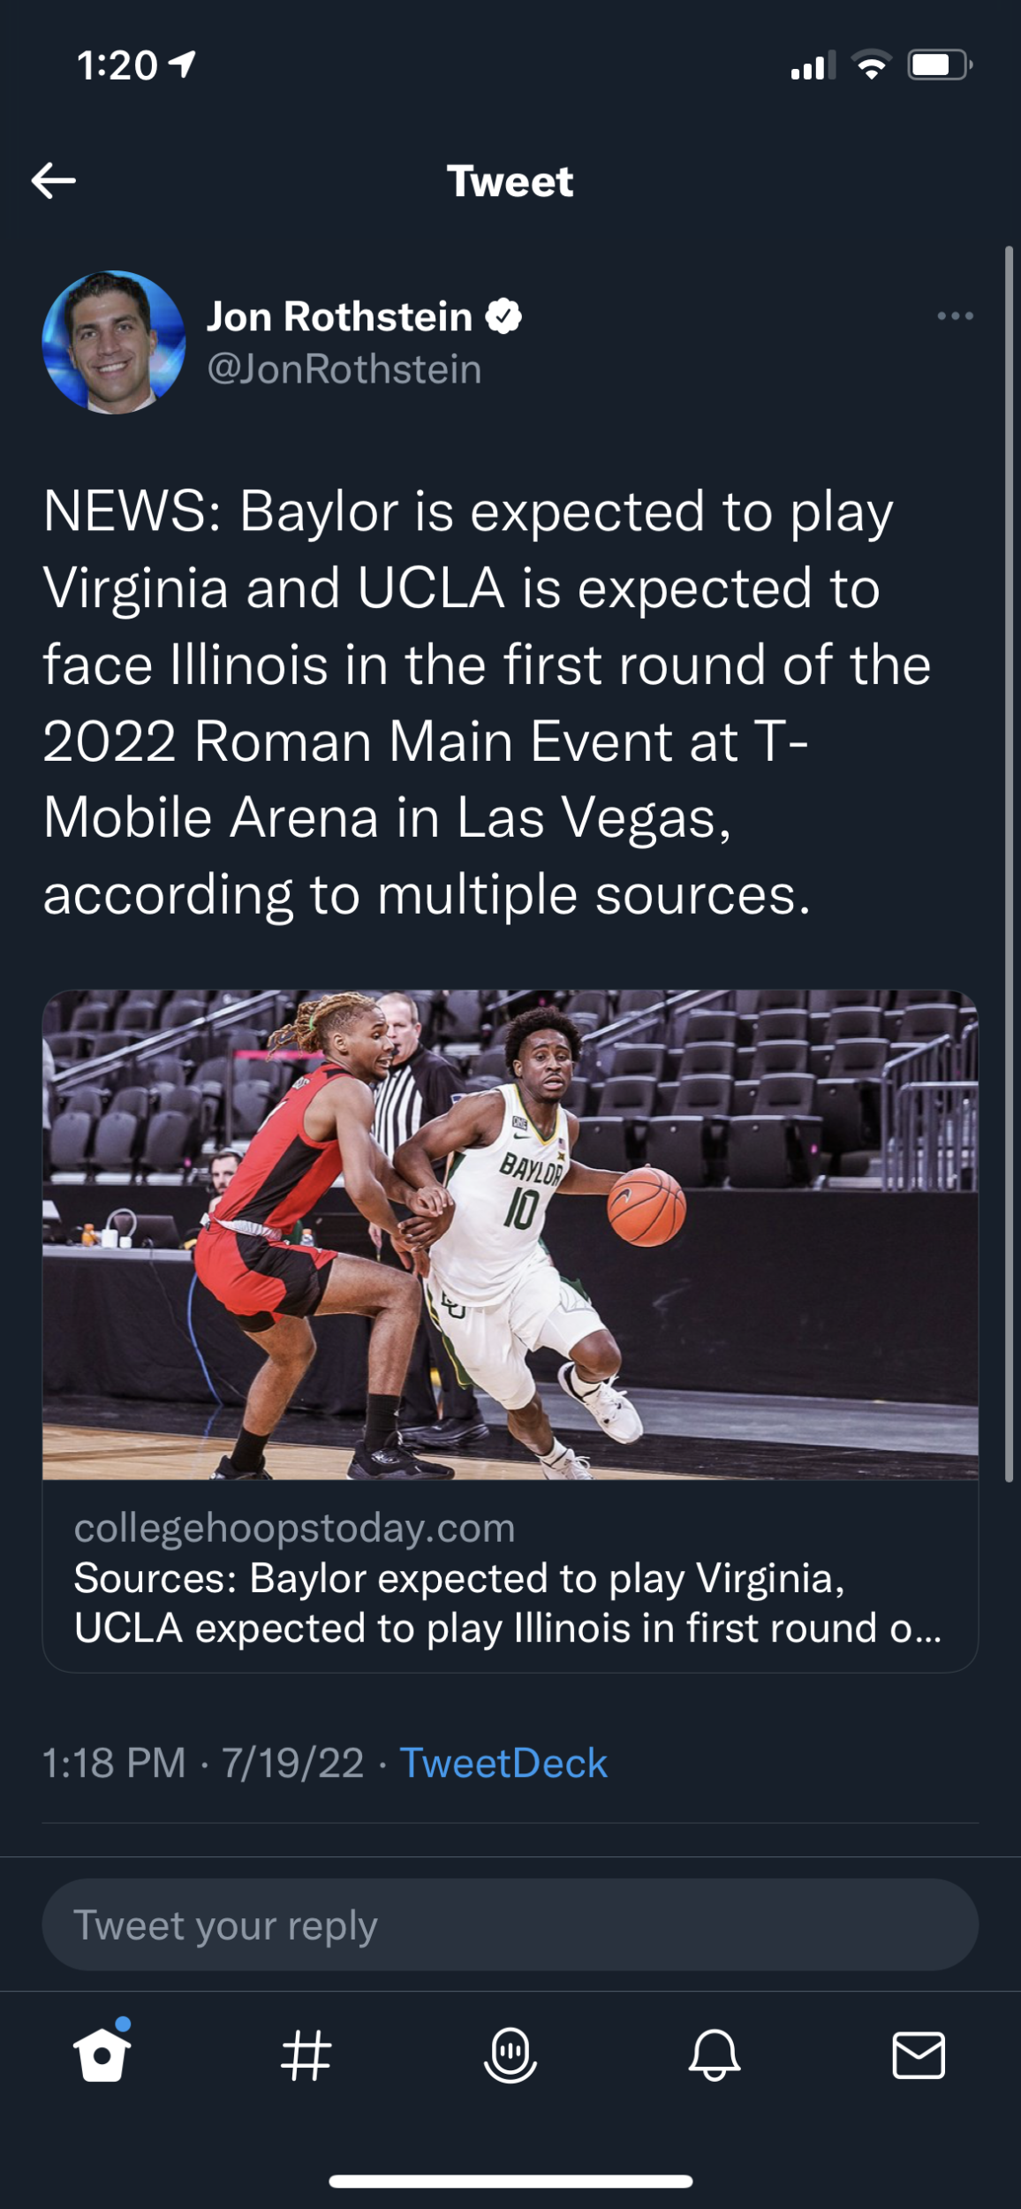The image size is (1021, 2209).
Task: Open the Spaces microphone tab
Action: 510,2054
